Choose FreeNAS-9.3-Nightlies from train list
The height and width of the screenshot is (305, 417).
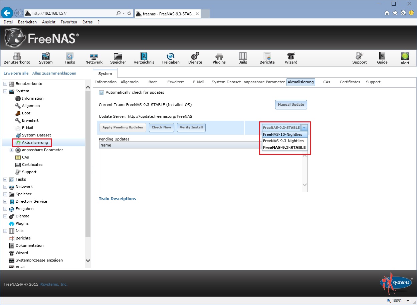coord(285,141)
